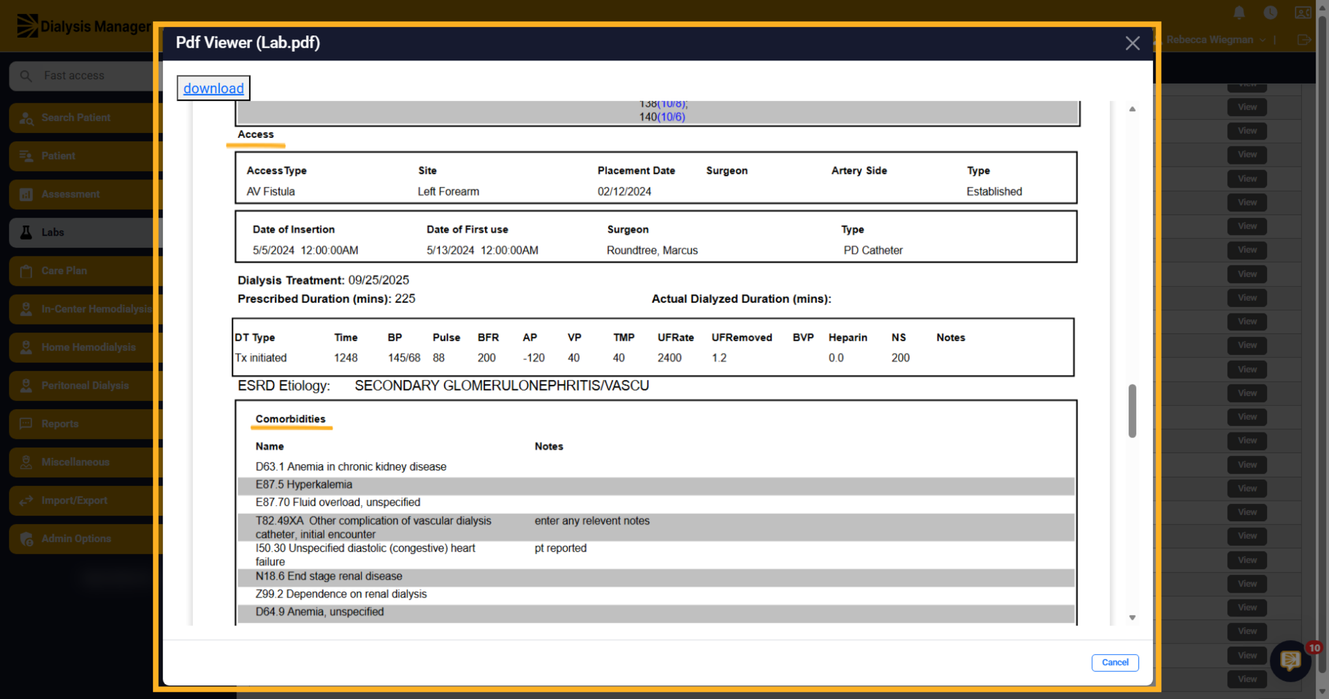Click the Care Plan clipboard icon
Image resolution: width=1329 pixels, height=699 pixels.
pos(26,271)
